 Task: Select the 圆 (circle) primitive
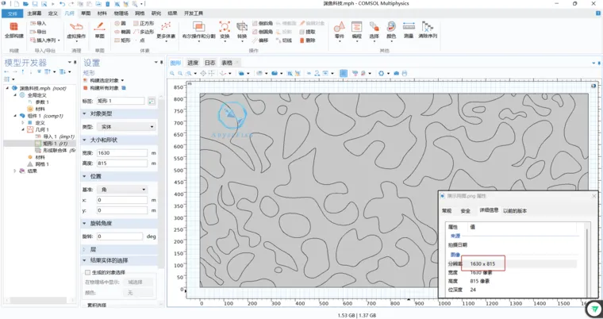(120, 24)
